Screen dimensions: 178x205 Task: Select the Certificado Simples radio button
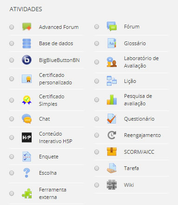tap(12, 100)
